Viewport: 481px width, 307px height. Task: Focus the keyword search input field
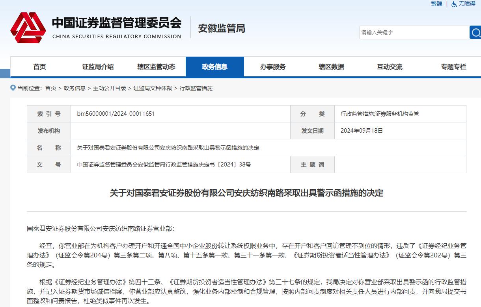coord(414,32)
